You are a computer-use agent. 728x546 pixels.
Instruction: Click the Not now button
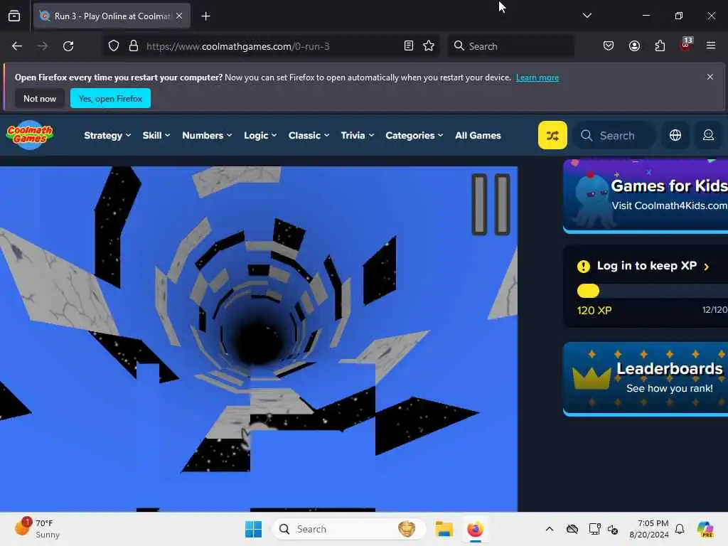click(40, 98)
